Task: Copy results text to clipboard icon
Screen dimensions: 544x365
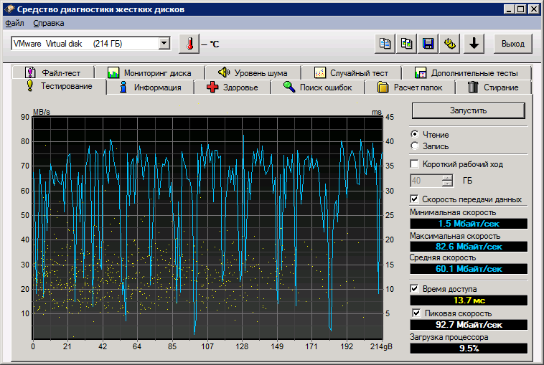Action: tap(385, 44)
